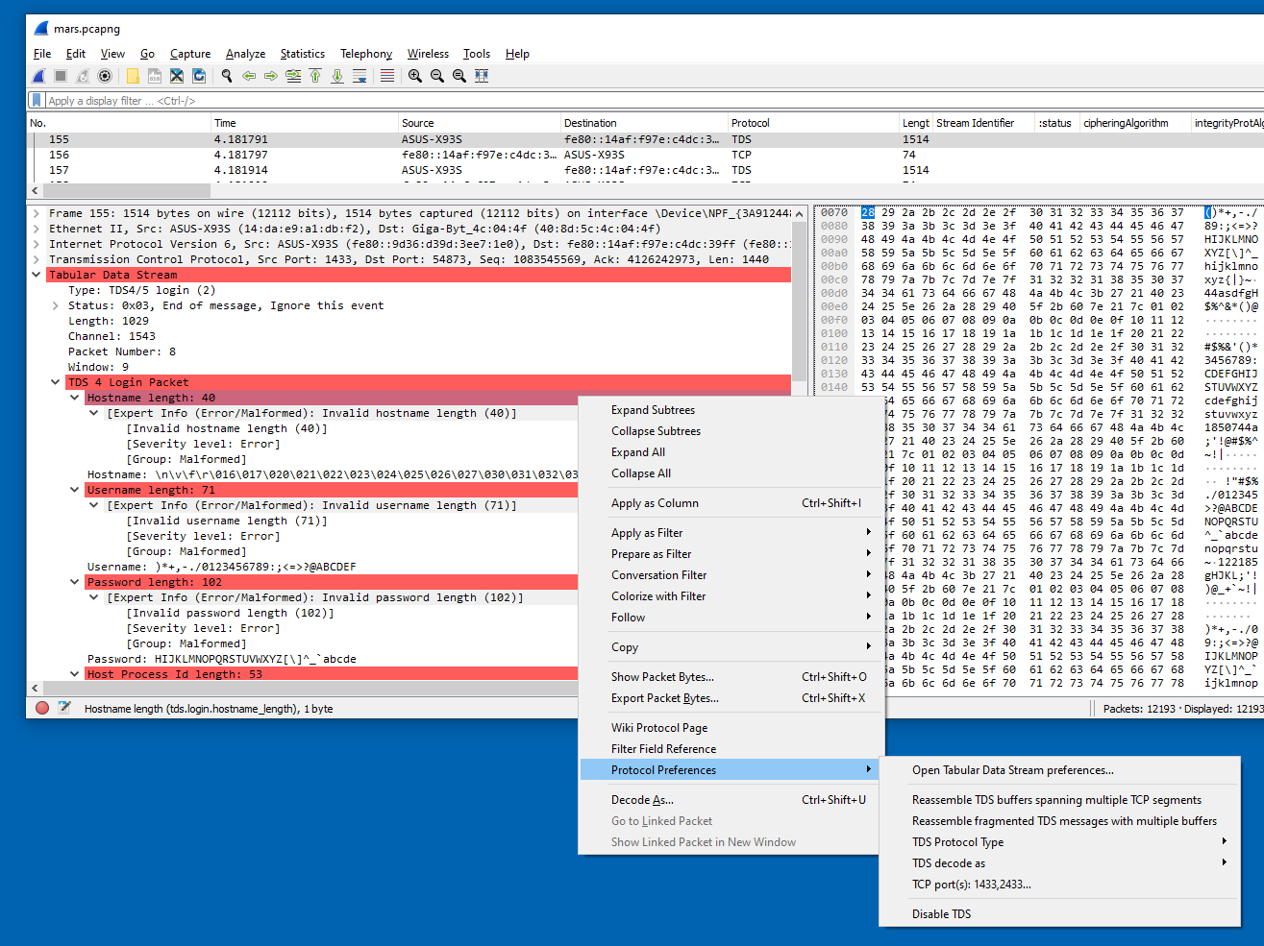
Task: Select packet 156 TCP row
Action: (645, 155)
